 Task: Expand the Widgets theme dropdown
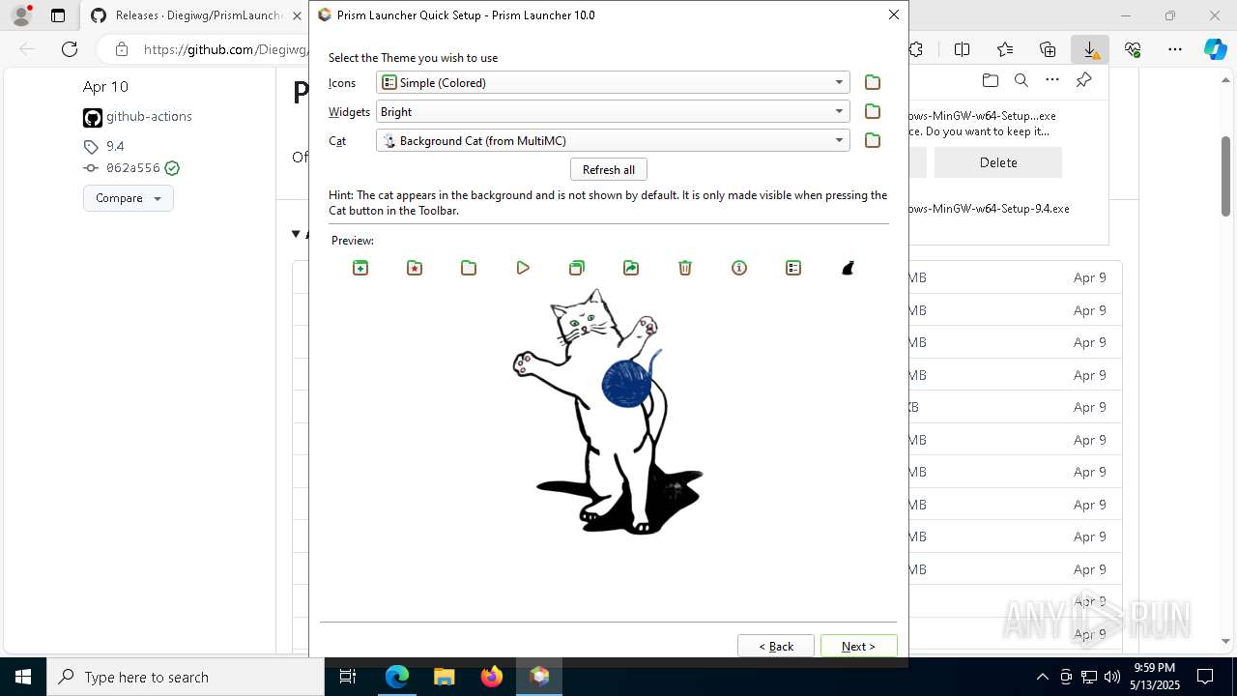[613, 112]
